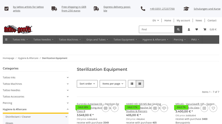Open the wishlist heart icon in header
Screen dimensions: 222x124
[197, 29]
